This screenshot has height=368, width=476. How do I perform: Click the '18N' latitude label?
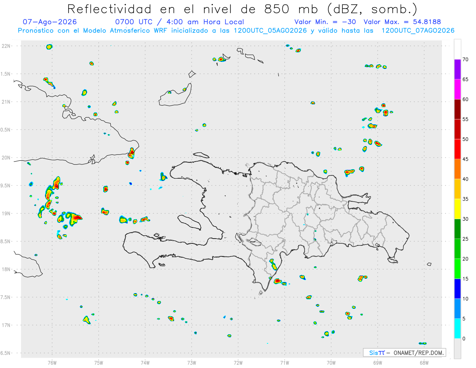[x=6, y=269]
